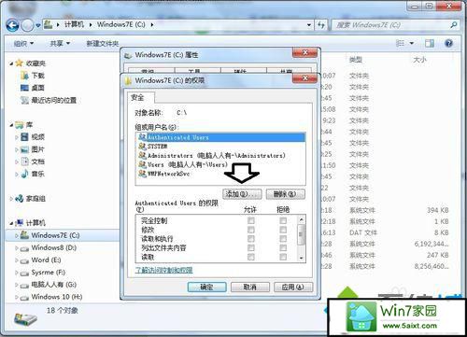
Task: Select Authenticated Users in group list
Action: [x=220, y=137]
